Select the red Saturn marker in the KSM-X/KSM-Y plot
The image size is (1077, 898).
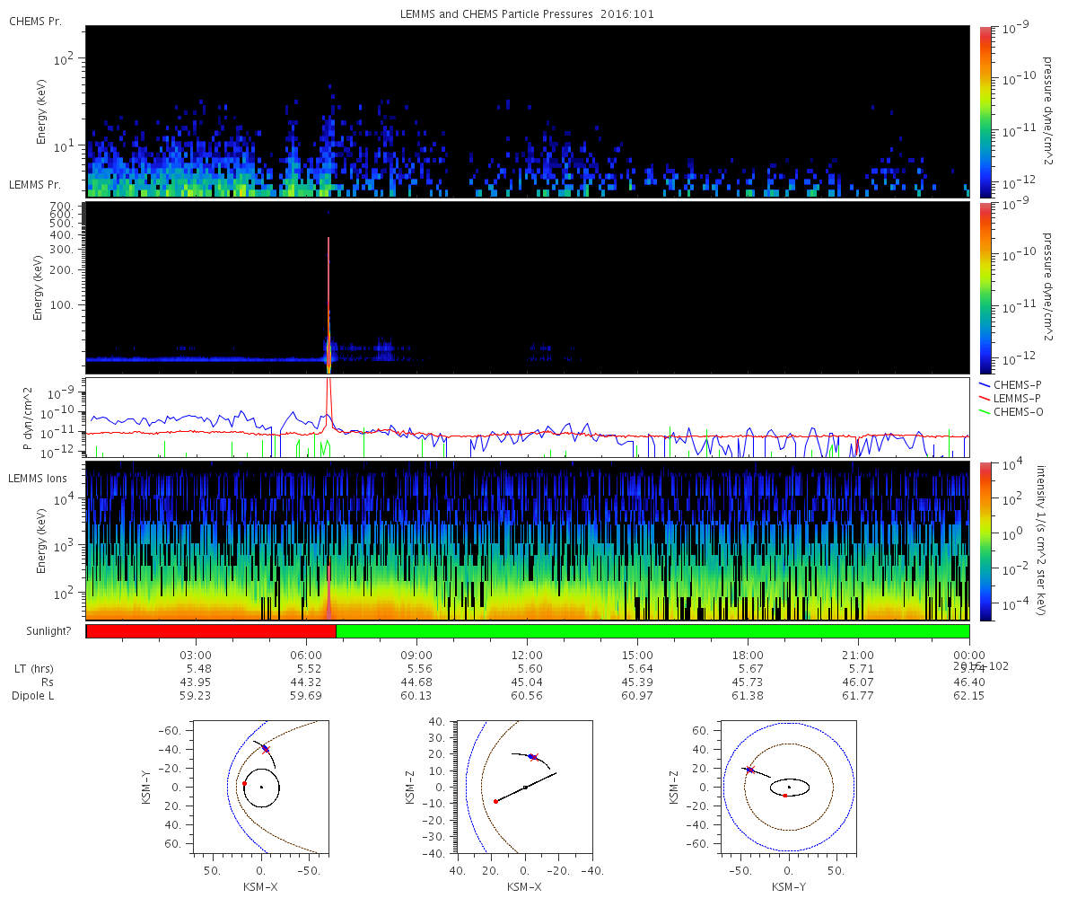point(244,784)
